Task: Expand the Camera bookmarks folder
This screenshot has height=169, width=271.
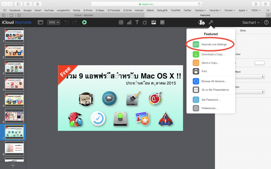Action: [201, 10]
